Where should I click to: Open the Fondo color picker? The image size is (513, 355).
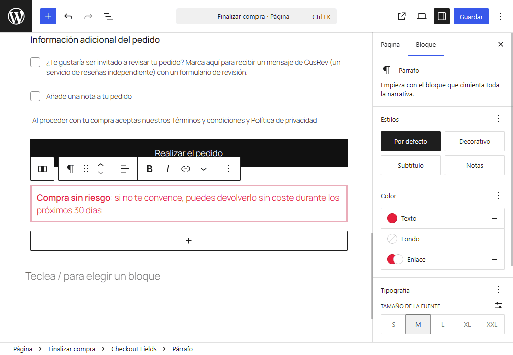coord(443,239)
